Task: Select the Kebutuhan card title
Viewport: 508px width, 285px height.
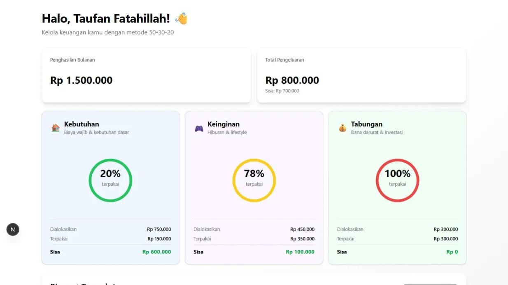Action: coord(81,124)
